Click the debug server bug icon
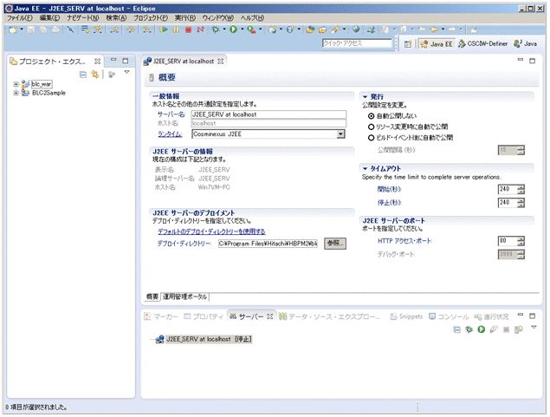This screenshot has width=550, height=417. tap(469, 329)
